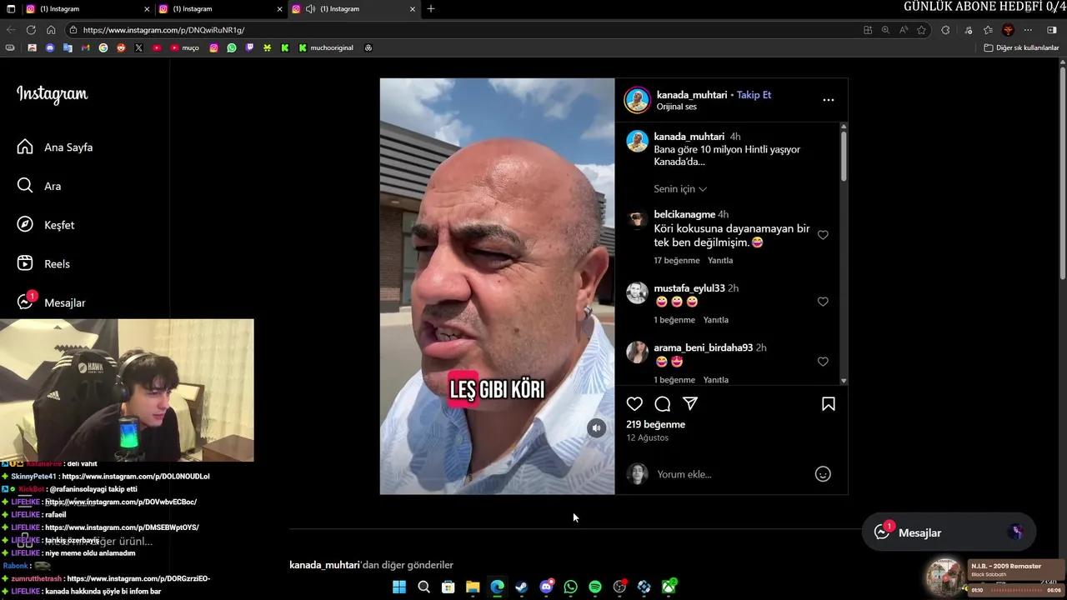Open the floating Mesajlar chat button

coord(948,532)
